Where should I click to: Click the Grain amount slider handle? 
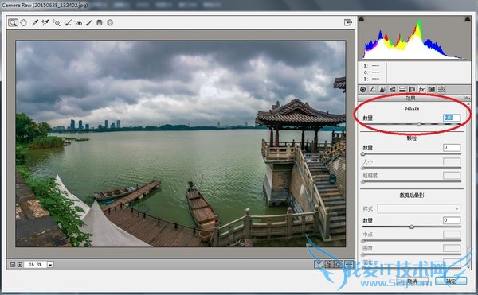(x=363, y=154)
